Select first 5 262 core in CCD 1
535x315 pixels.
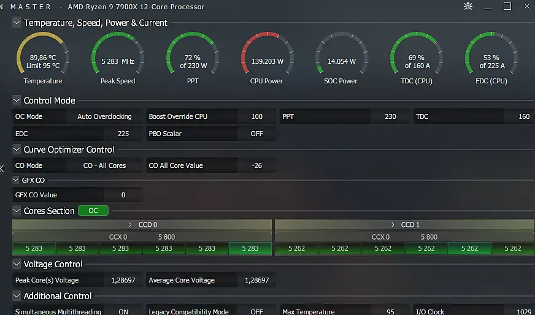click(296, 249)
